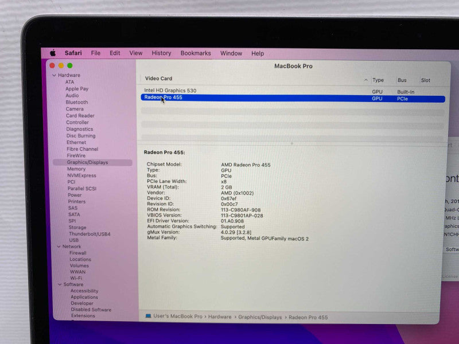Viewport: 459px width, 344px height.
Task: Sort by the Video Card column header
Action: [158, 79]
